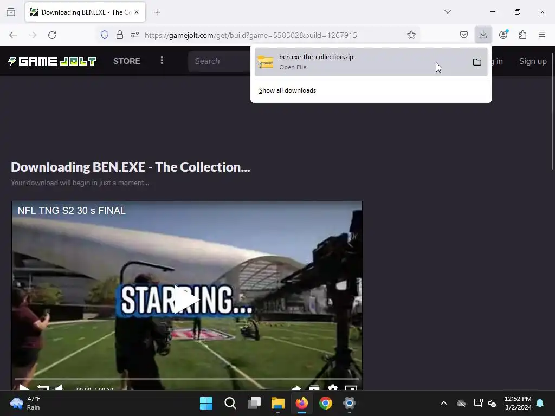The width and height of the screenshot is (555, 416).
Task: Open the Firefox account icon
Action: coord(504,35)
